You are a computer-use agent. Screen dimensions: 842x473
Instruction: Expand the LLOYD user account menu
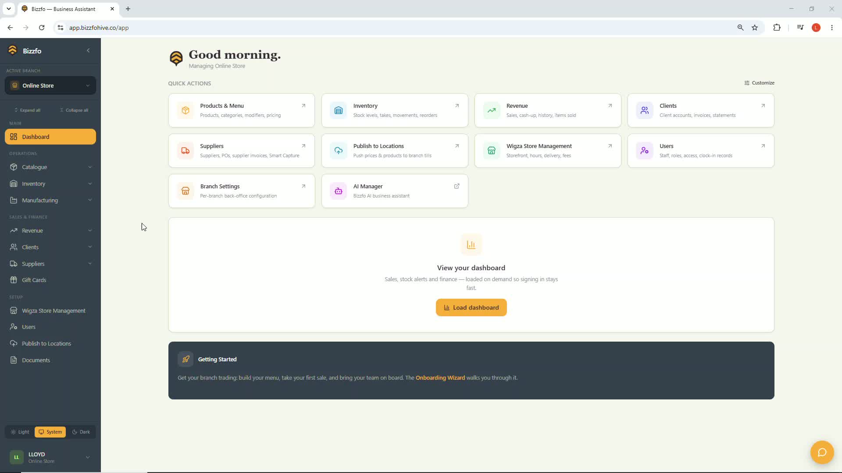50,457
